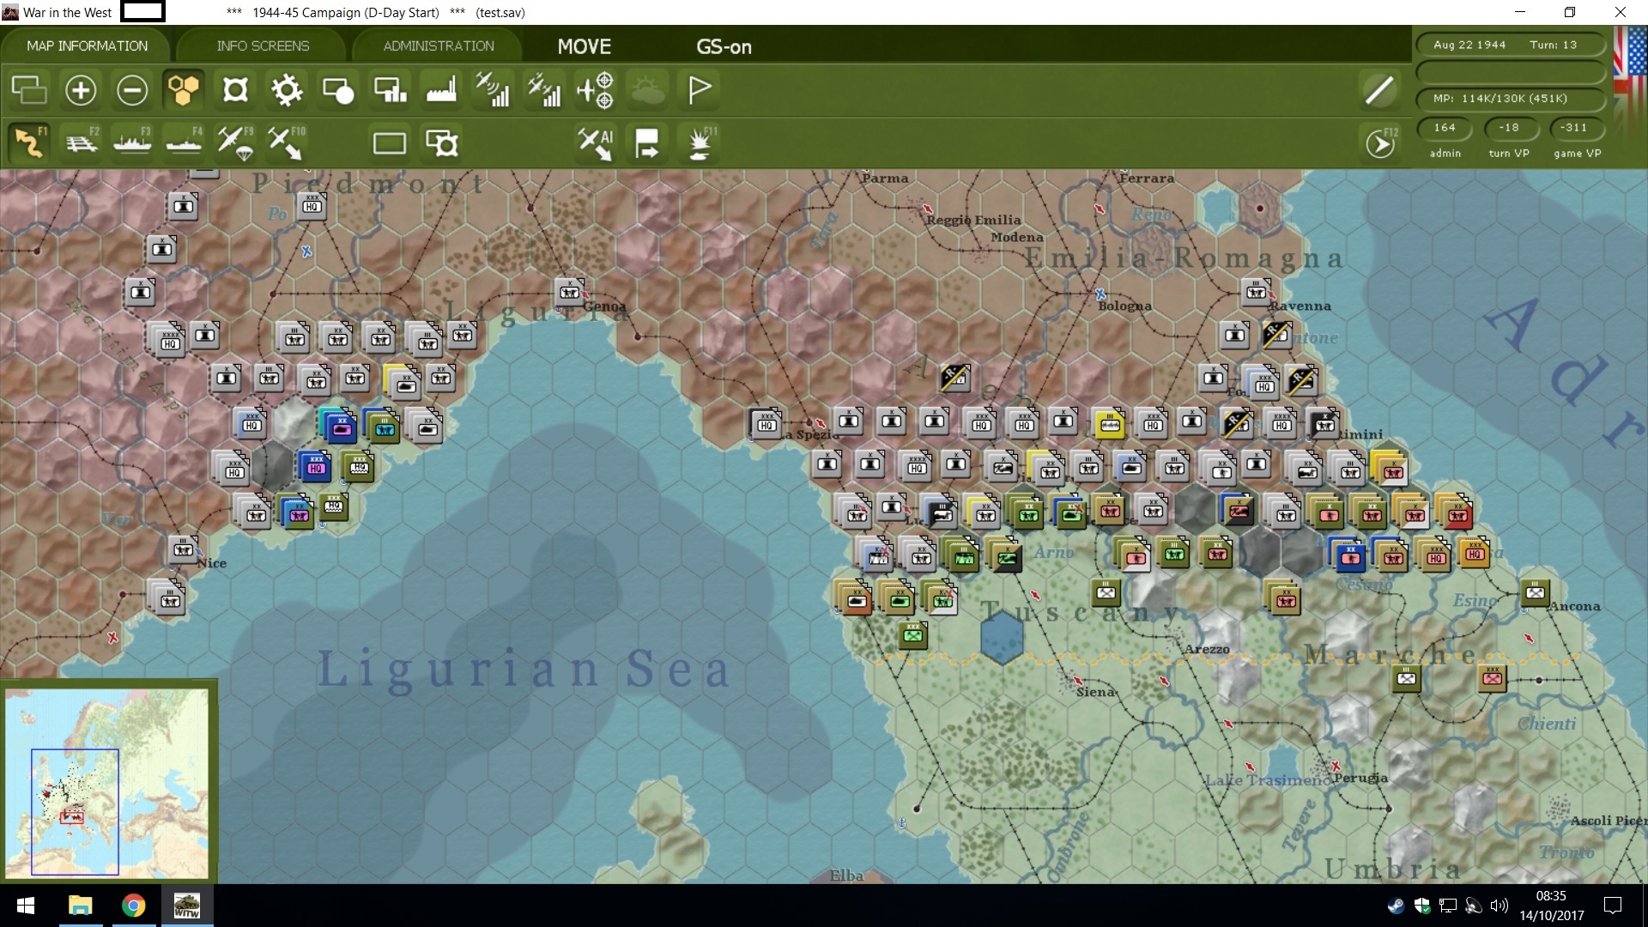Click the MP manpower readout
The image size is (1648, 927).
click(x=1509, y=99)
